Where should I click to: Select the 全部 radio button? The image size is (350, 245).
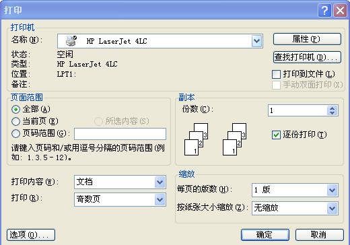pos(15,110)
